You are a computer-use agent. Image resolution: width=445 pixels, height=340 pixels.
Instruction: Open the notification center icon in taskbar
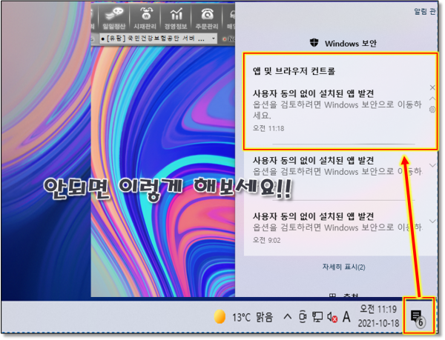point(417,316)
